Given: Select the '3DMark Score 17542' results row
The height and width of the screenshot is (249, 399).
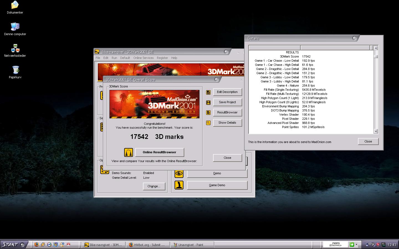Looking at the screenshot, I should (x=311, y=56).
